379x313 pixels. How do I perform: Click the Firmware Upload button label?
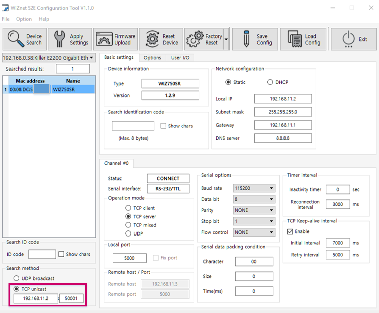click(125, 39)
